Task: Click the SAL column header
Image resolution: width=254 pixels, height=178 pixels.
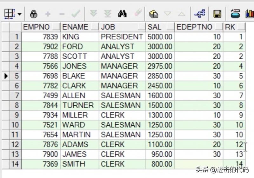Action: click(160, 27)
